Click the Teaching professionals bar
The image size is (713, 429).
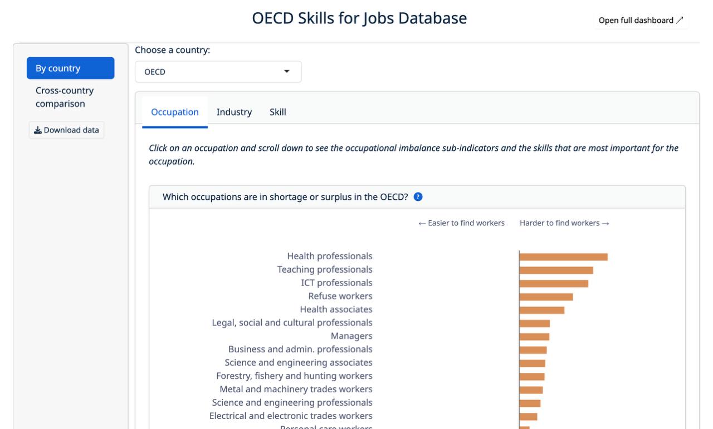tap(556, 270)
